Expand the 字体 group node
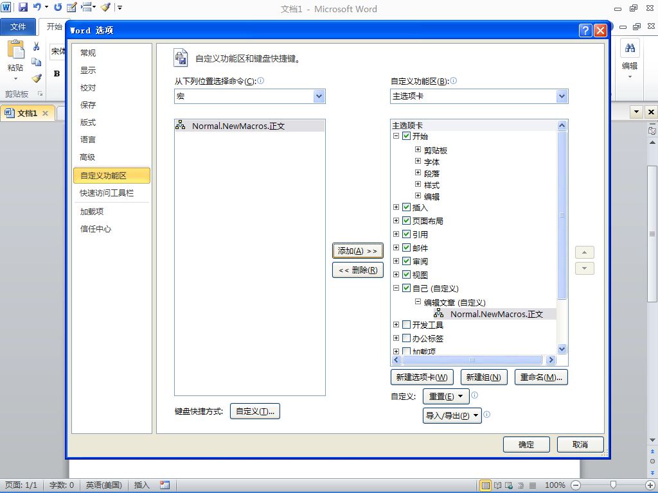Viewport: 658px width, 493px height. [418, 161]
